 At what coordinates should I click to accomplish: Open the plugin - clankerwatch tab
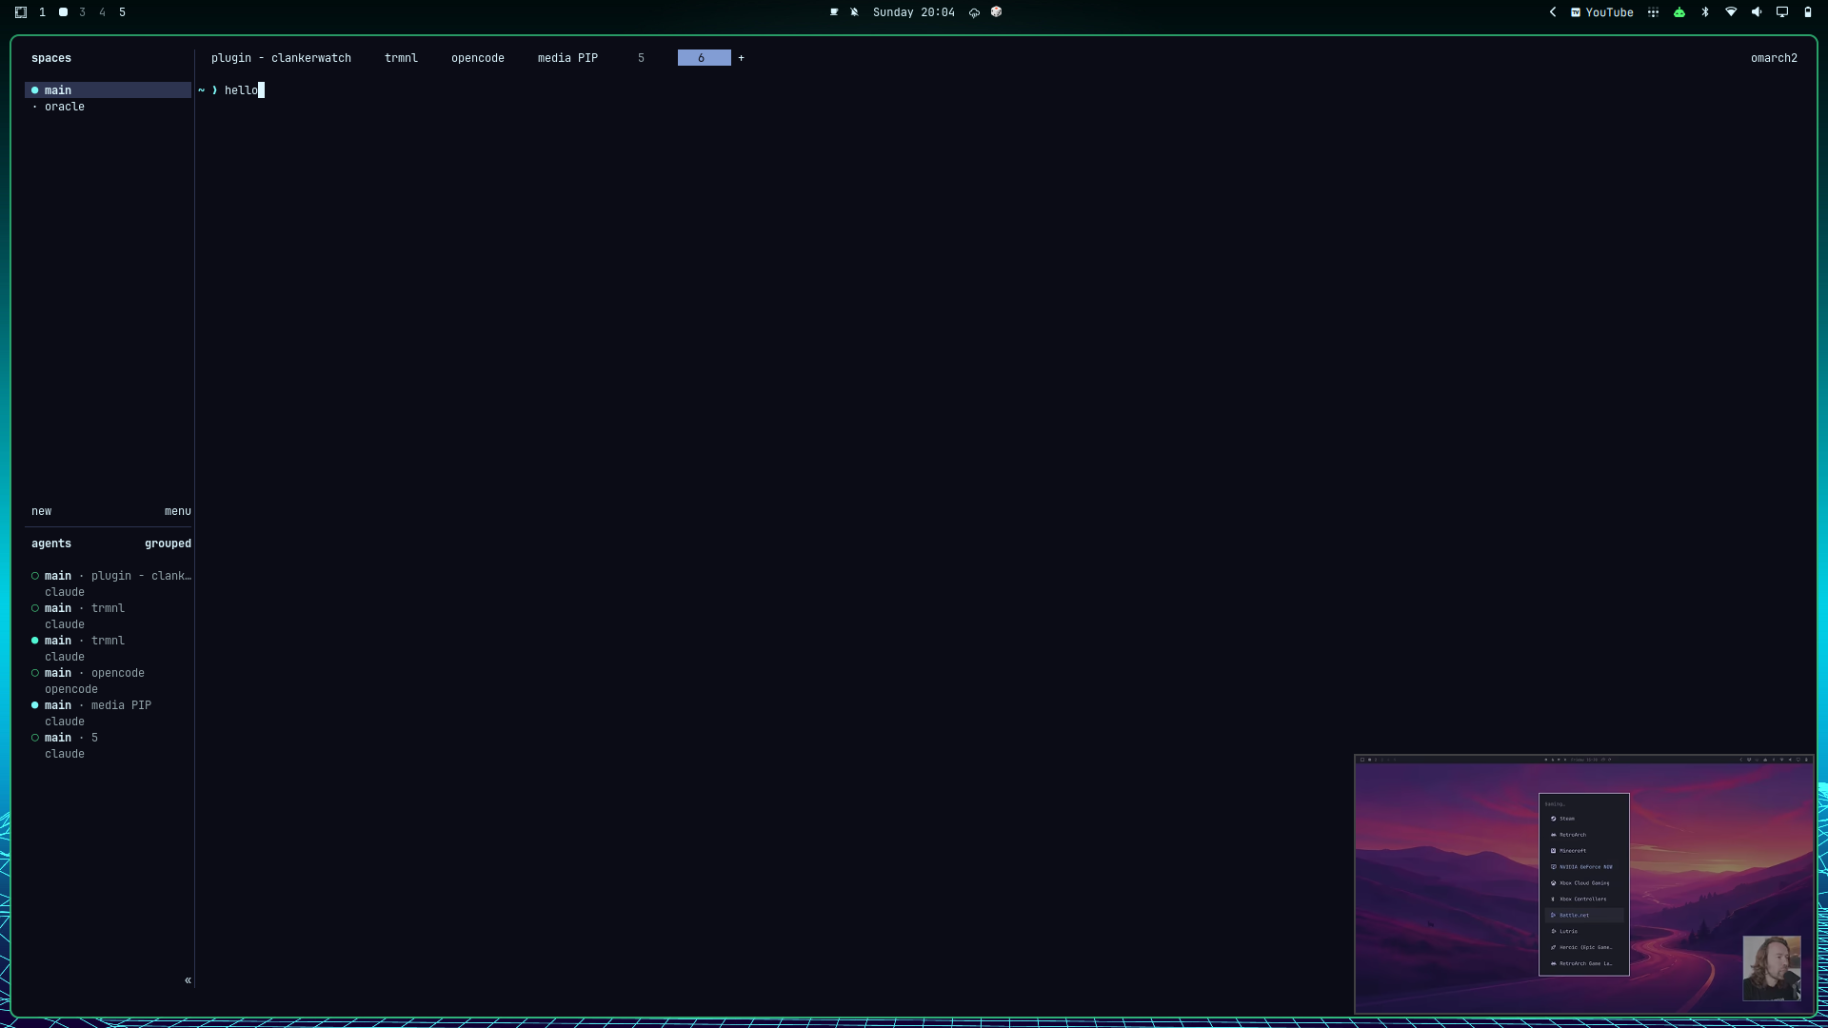[x=281, y=58]
